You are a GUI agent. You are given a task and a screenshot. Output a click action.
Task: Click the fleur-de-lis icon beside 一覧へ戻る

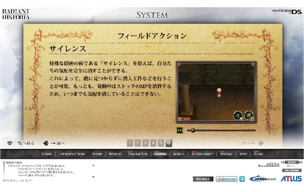click(x=10, y=143)
